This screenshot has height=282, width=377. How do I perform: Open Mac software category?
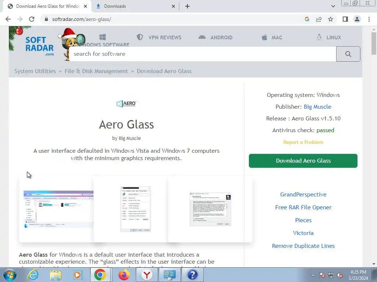point(272,37)
